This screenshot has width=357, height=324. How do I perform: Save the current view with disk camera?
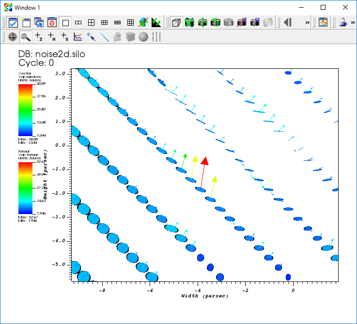254,23
